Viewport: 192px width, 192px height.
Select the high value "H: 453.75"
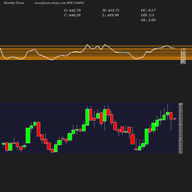click(x=111, y=10)
